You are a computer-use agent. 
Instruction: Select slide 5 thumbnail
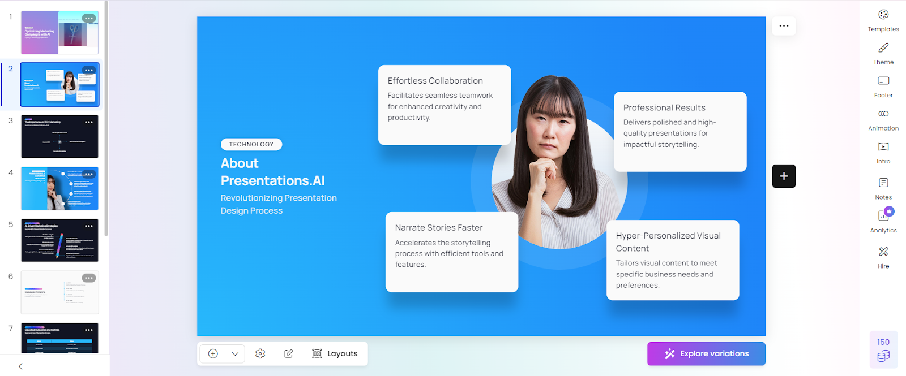pyautogui.click(x=59, y=240)
